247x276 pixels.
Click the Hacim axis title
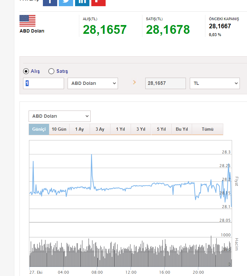(237, 244)
